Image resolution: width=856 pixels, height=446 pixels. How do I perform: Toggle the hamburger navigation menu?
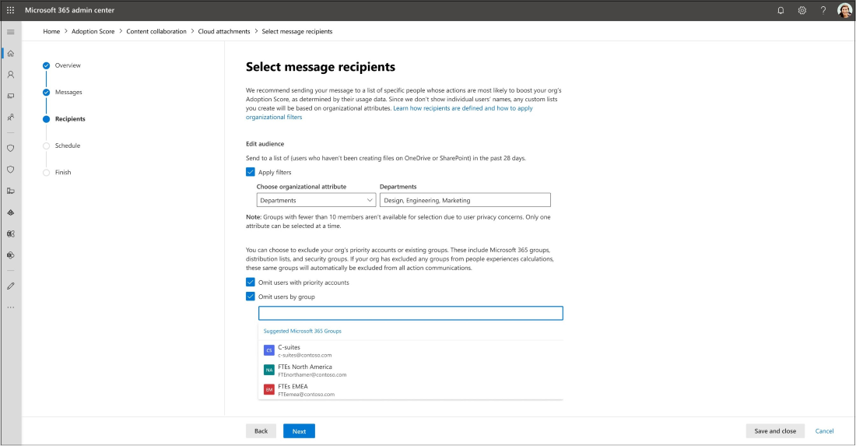point(11,32)
